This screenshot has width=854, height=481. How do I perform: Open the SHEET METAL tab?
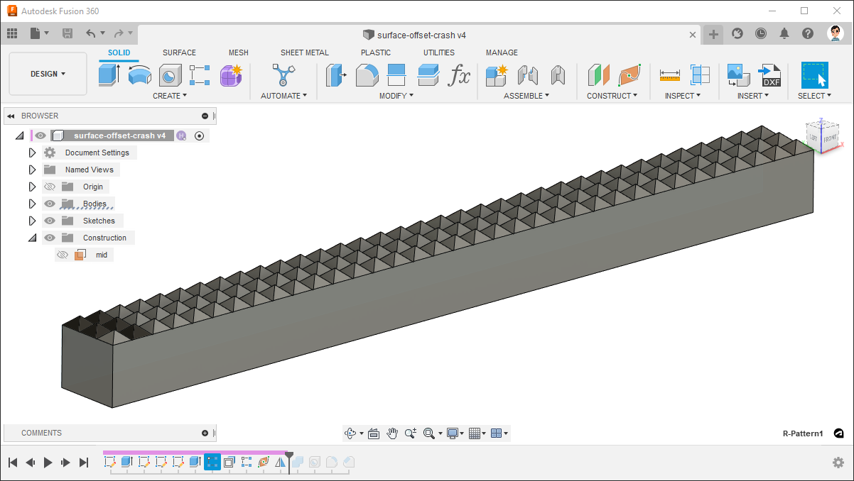coord(304,52)
